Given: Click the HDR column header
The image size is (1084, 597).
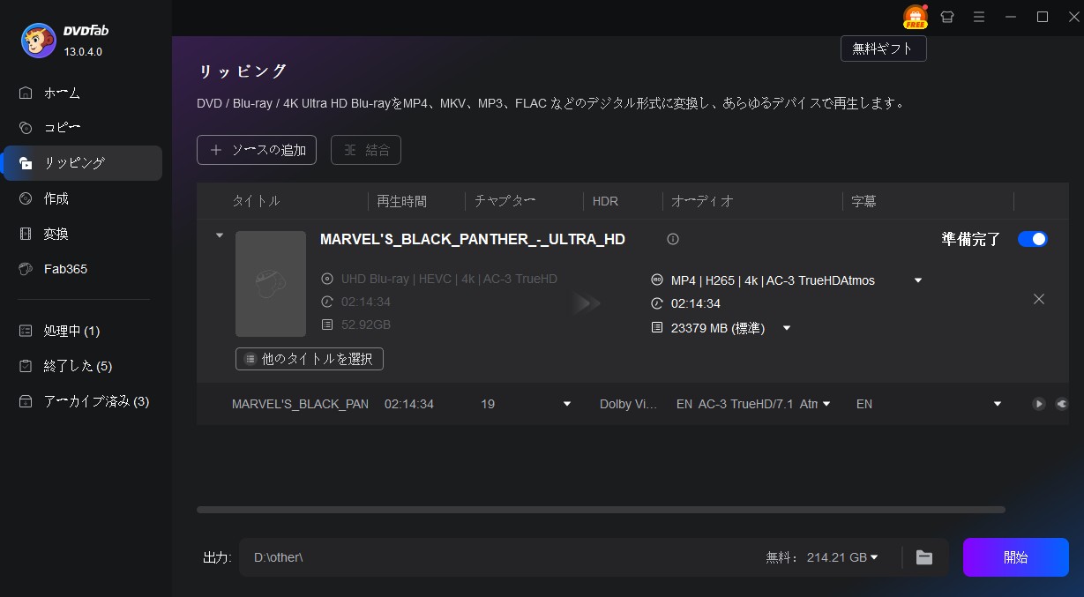Looking at the screenshot, I should click(605, 201).
